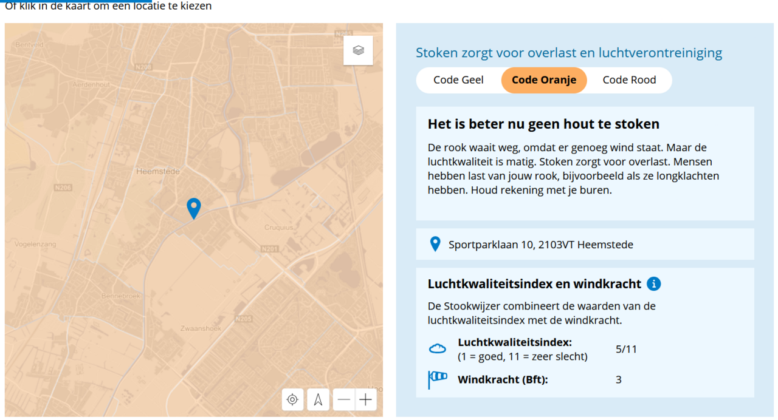Open the info icon beside Luchtkwaliteitsindex en windkracht
Image resolution: width=778 pixels, height=420 pixels.
point(653,283)
